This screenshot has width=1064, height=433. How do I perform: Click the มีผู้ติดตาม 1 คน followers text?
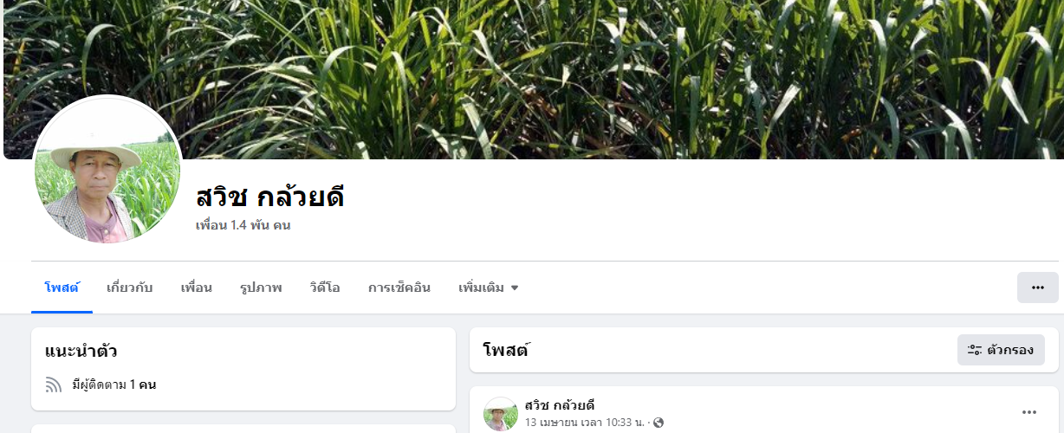pos(114,385)
